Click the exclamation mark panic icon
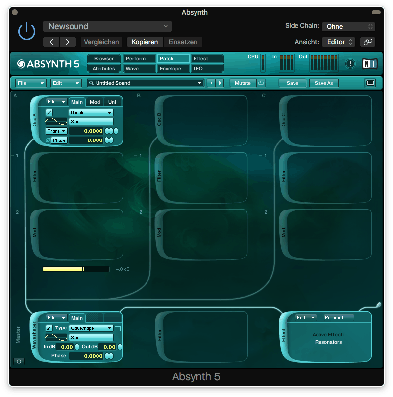Viewport: 393px width, 397px height. tap(350, 64)
